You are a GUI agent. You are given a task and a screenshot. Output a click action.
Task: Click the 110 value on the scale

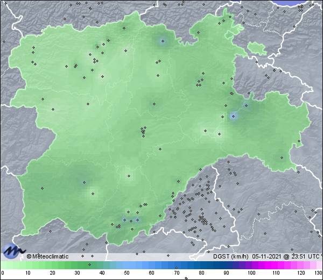point(276,273)
